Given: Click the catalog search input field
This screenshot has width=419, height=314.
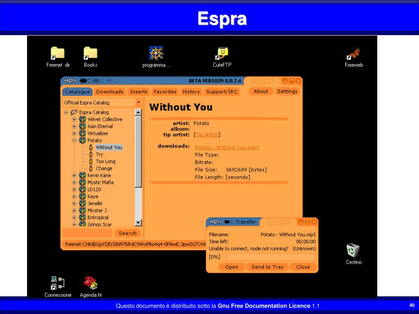Looking at the screenshot, I should pos(87,233).
